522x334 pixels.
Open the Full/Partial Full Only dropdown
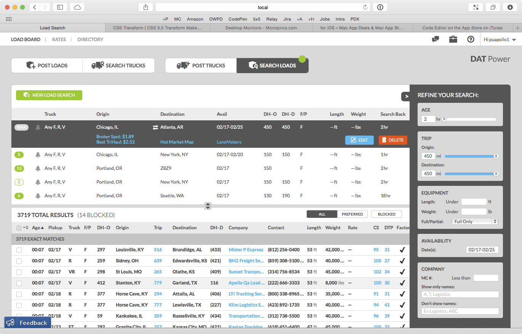pos(475,221)
